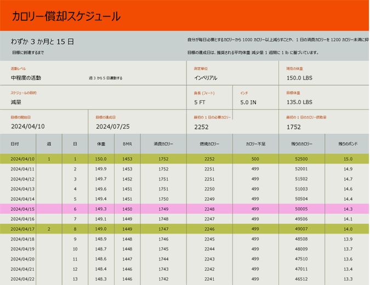The width and height of the screenshot is (370, 285).
Task: Select the カロリー不足 column header
Action: pos(255,144)
